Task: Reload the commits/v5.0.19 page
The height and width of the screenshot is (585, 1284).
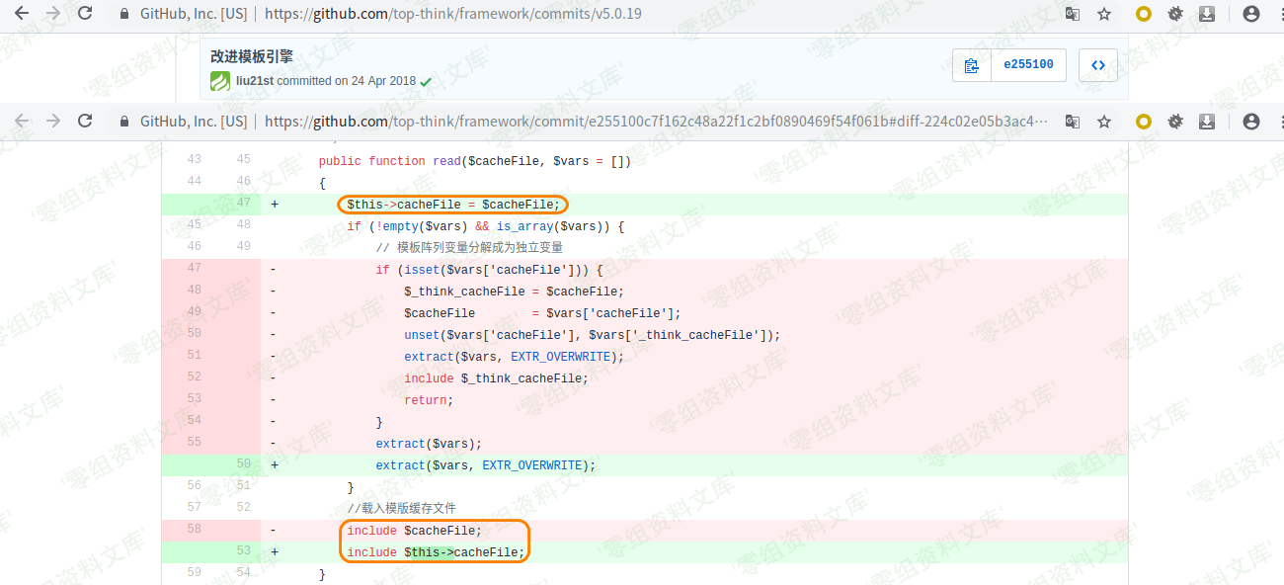Action: (85, 14)
